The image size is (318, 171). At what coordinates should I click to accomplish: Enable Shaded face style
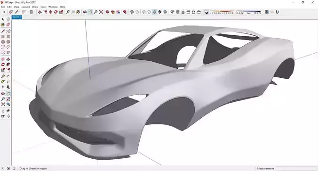pos(155,12)
